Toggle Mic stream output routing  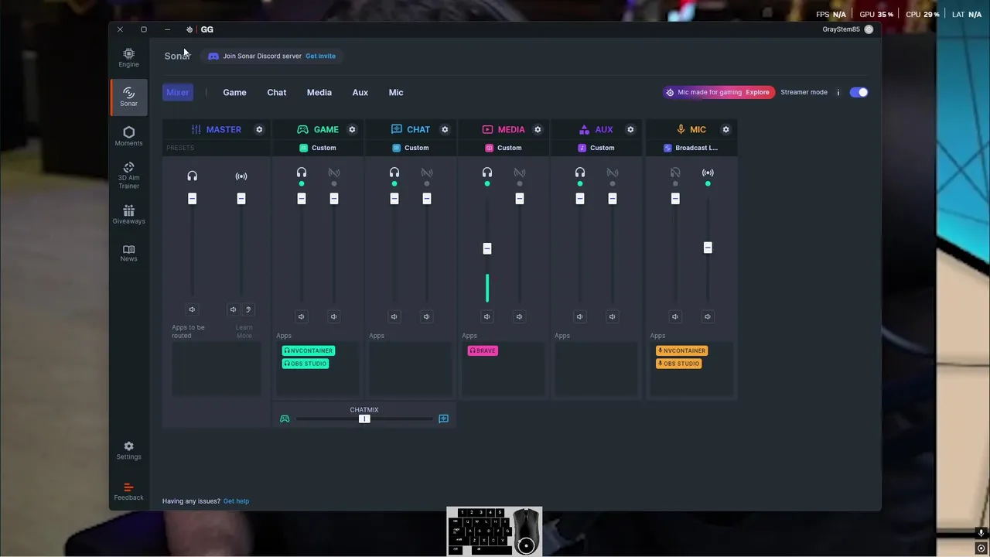click(708, 173)
